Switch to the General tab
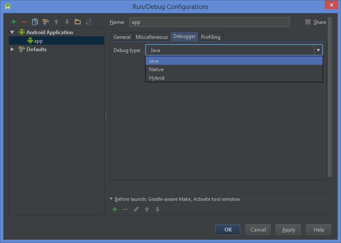Image resolution: width=341 pixels, height=243 pixels. 122,37
